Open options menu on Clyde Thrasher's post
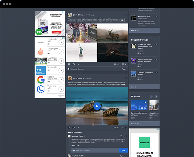This screenshot has height=157, width=194. [126, 15]
